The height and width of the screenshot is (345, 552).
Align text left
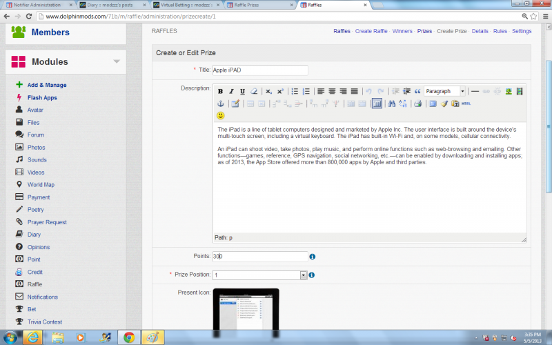click(321, 91)
